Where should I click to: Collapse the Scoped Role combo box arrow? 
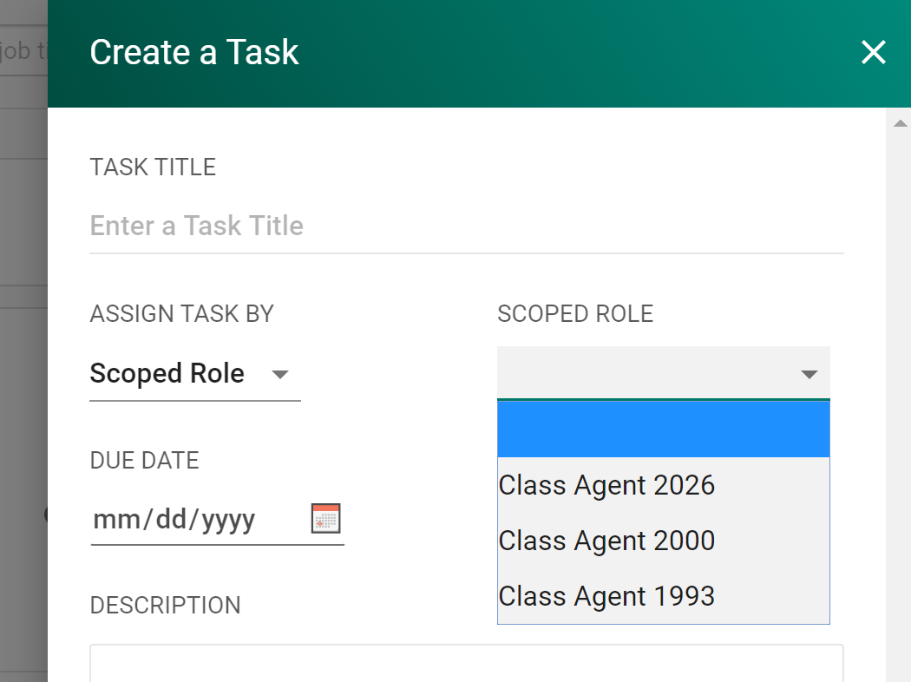pyautogui.click(x=809, y=374)
